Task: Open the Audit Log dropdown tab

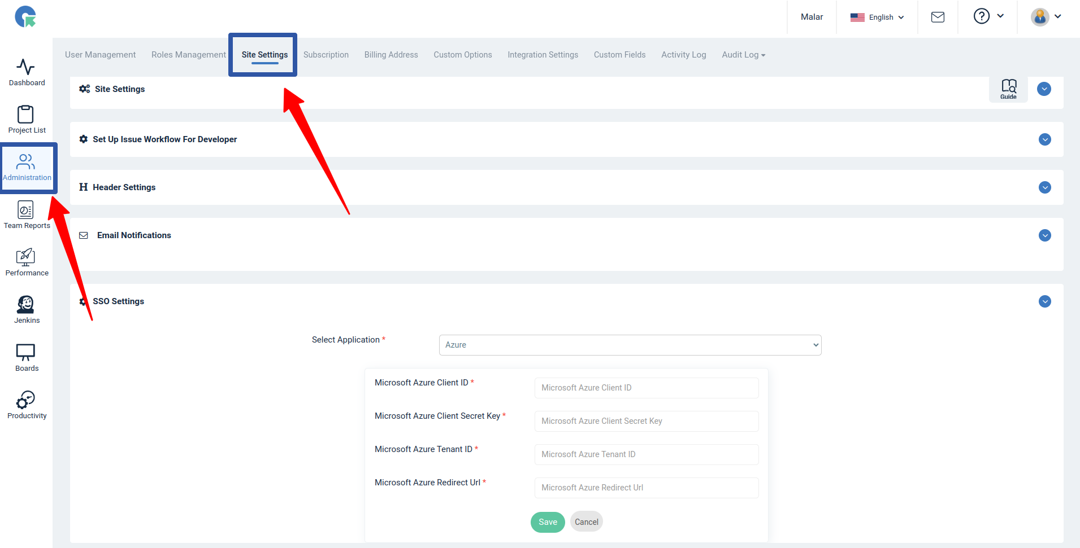Action: coord(743,55)
